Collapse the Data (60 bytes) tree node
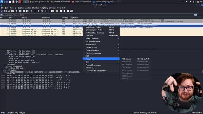 [x=1, y=70]
